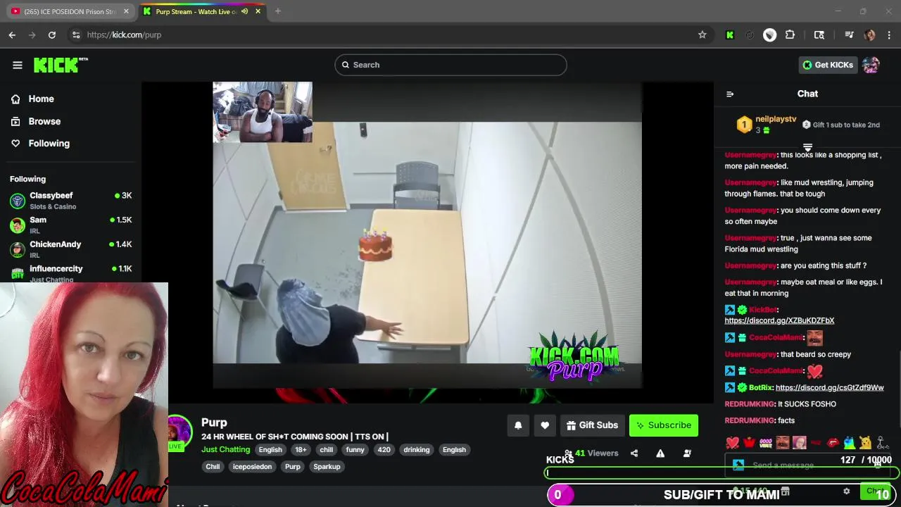Screen dimensions: 901x507
Task: Open Classybeef followed channel
Action: tap(70, 201)
